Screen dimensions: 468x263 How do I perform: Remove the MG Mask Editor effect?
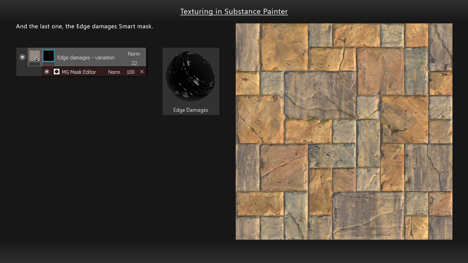(x=142, y=72)
